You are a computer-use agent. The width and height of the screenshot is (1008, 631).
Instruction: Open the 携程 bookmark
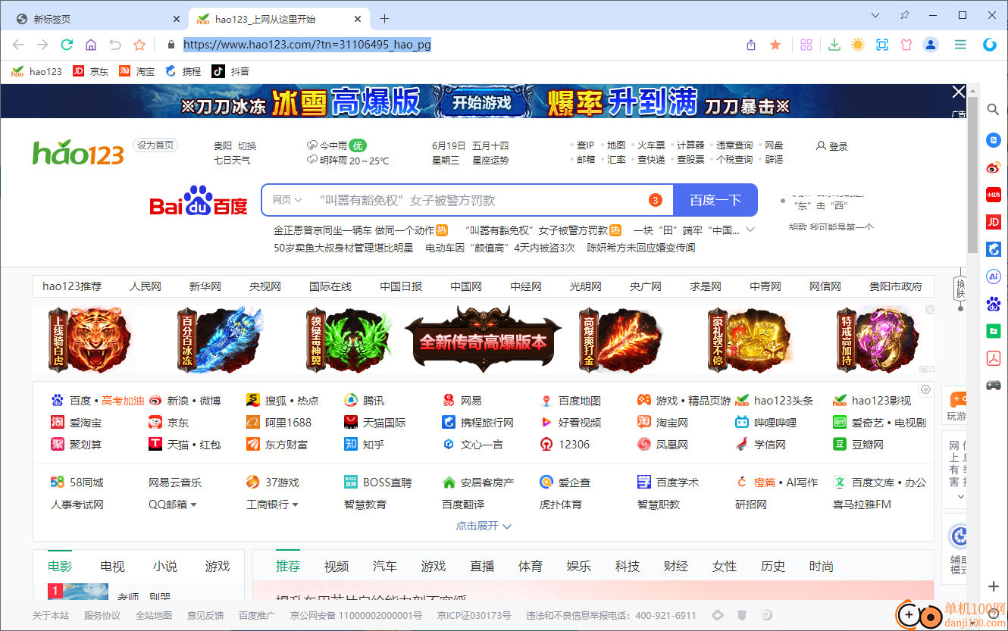pyautogui.click(x=183, y=71)
